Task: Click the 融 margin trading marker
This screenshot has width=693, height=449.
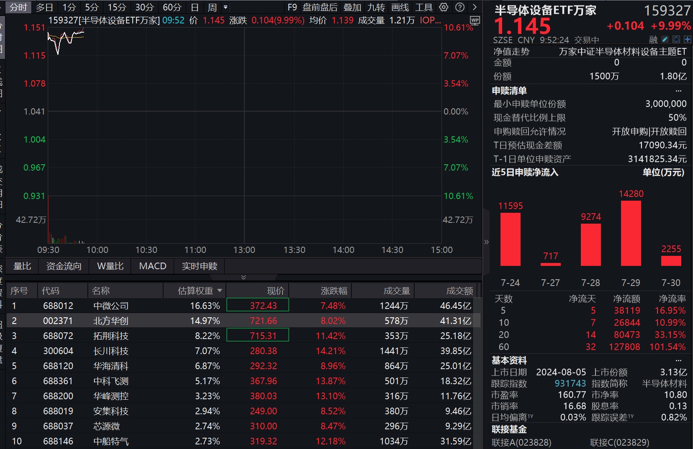Action: point(653,40)
